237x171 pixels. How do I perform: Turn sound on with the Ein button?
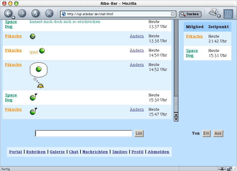tap(206, 133)
